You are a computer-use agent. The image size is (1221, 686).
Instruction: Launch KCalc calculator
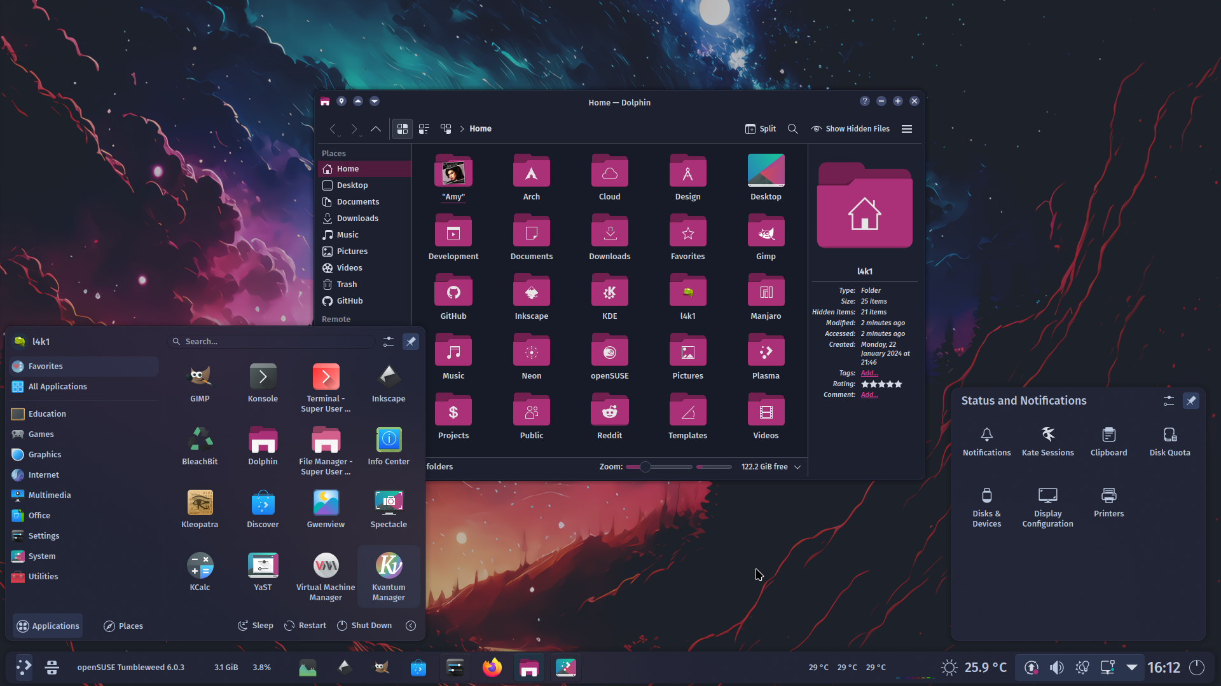point(200,565)
